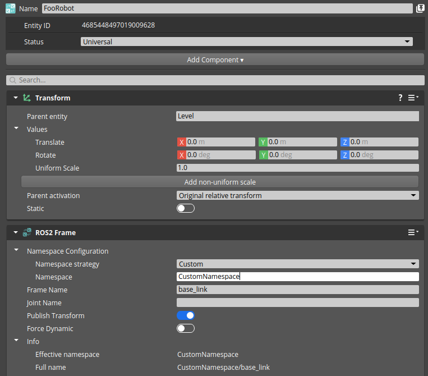Disable the Publish Transform switch

(x=186, y=315)
